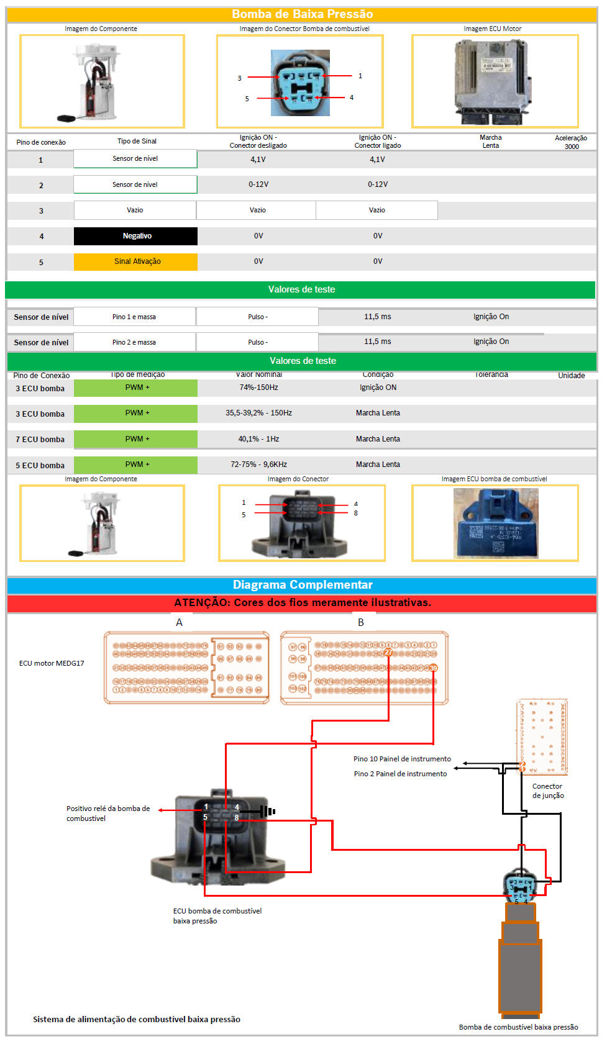This screenshot has width=607, height=1047.
Task: Click the small blue pump connector in diagram
Action: (519, 885)
